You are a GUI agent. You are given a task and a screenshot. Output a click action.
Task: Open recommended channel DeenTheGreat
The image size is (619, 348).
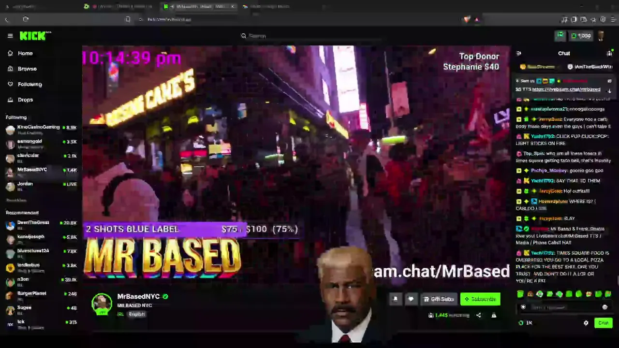point(41,224)
